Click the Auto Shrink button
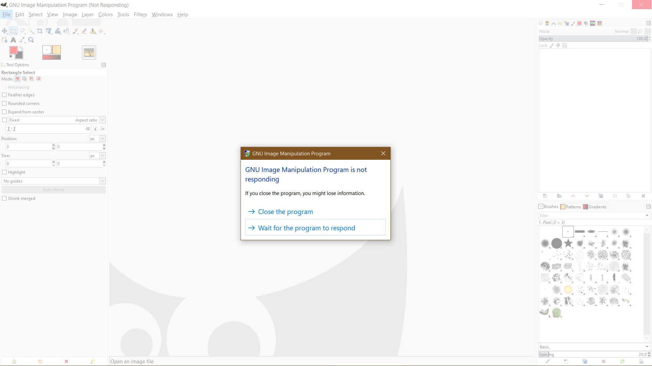Viewport: 652px width, 366px height. click(x=54, y=190)
